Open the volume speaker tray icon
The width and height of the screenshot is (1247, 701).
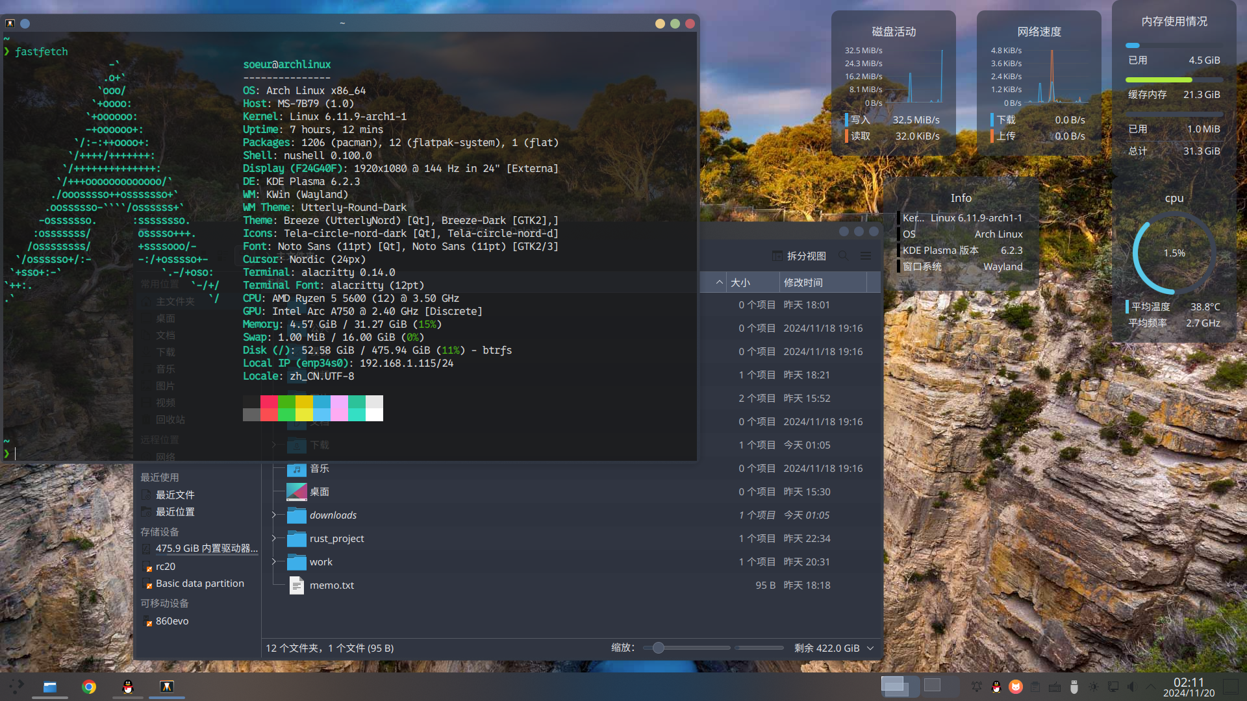[x=1132, y=687]
